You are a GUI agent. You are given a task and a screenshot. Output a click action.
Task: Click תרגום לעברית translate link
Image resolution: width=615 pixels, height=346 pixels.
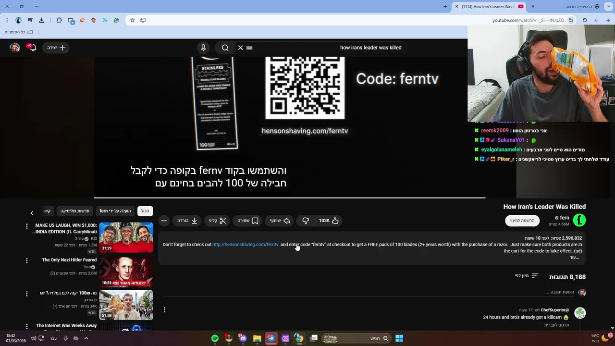[x=556, y=325]
